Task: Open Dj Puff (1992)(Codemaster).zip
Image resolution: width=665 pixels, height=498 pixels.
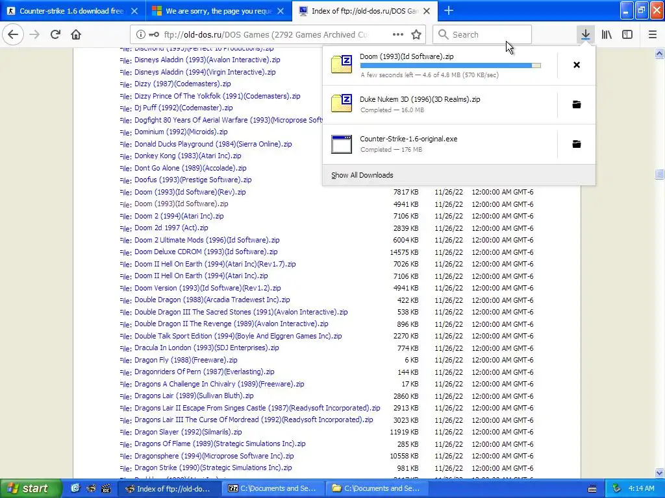Action: point(184,108)
